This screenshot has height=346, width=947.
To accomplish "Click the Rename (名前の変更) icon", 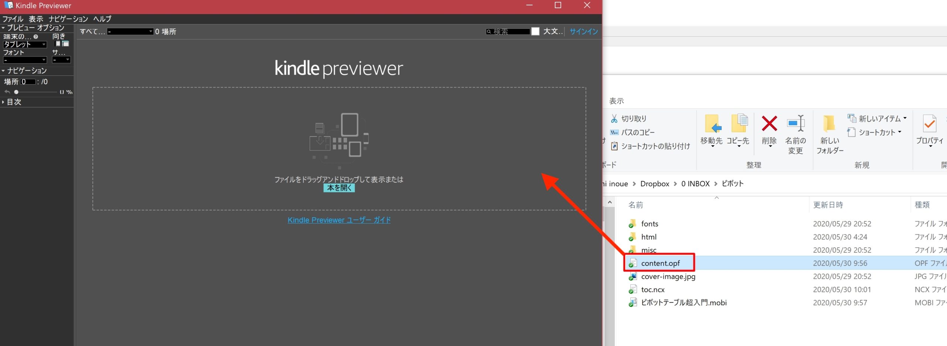I will tap(796, 123).
